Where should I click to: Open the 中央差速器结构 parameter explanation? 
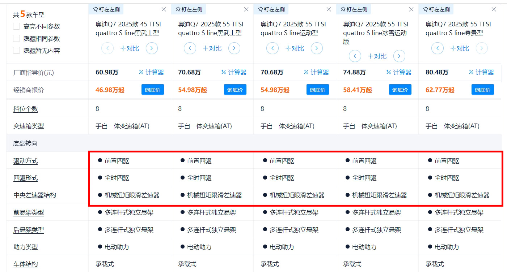[x=35, y=195]
